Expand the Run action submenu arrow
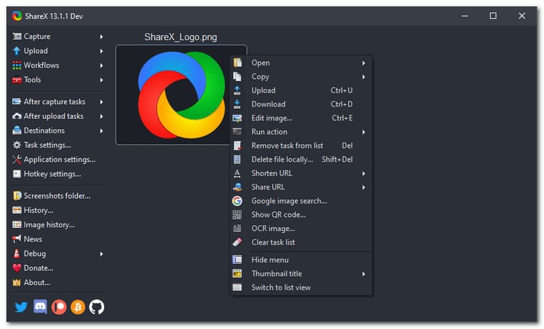The image size is (544, 329). 364,132
